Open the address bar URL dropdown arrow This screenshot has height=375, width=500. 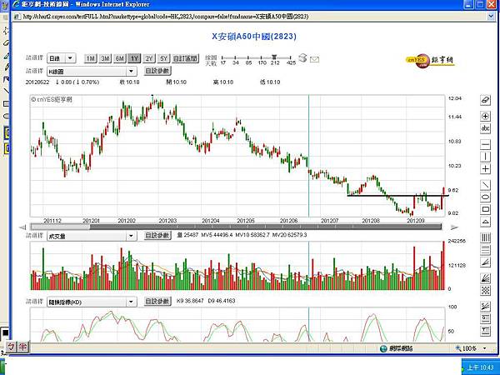(x=492, y=16)
